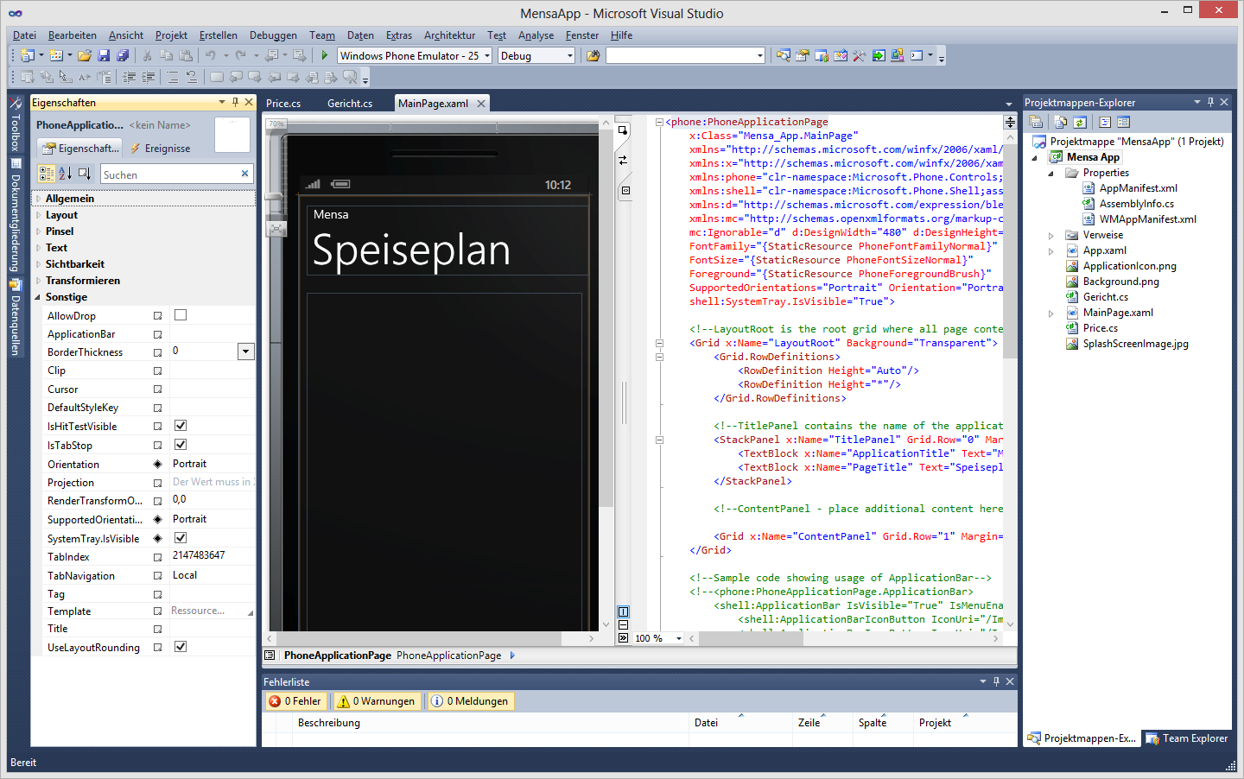Click the 0 Meldungen filter button
Screen dimensions: 1244x779
tap(470, 701)
